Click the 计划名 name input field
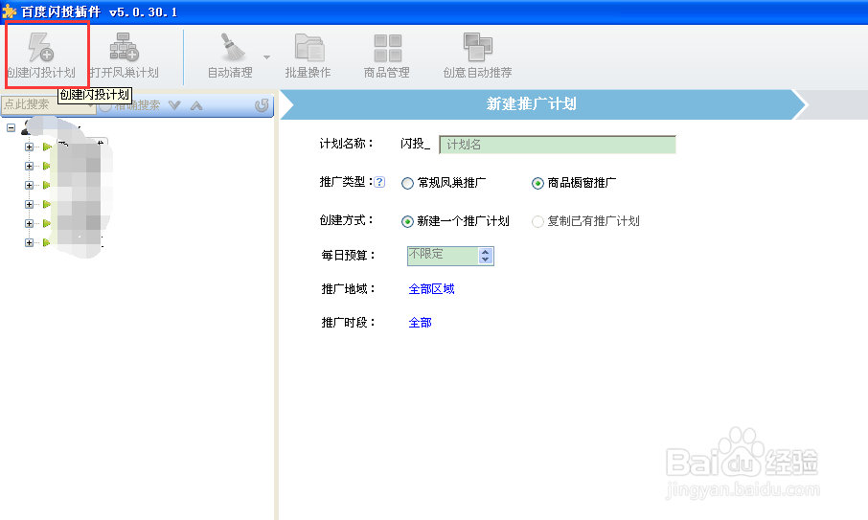This screenshot has height=520, width=868. click(x=558, y=145)
